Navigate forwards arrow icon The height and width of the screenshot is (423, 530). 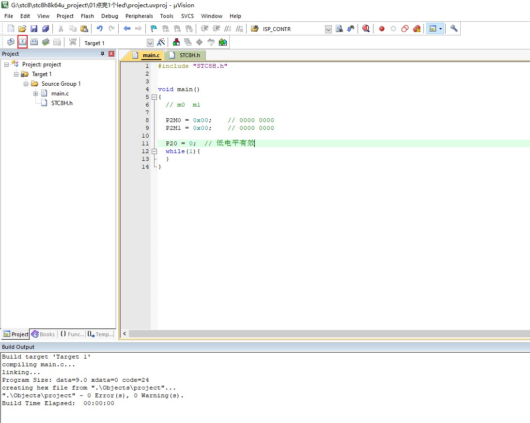(x=138, y=29)
